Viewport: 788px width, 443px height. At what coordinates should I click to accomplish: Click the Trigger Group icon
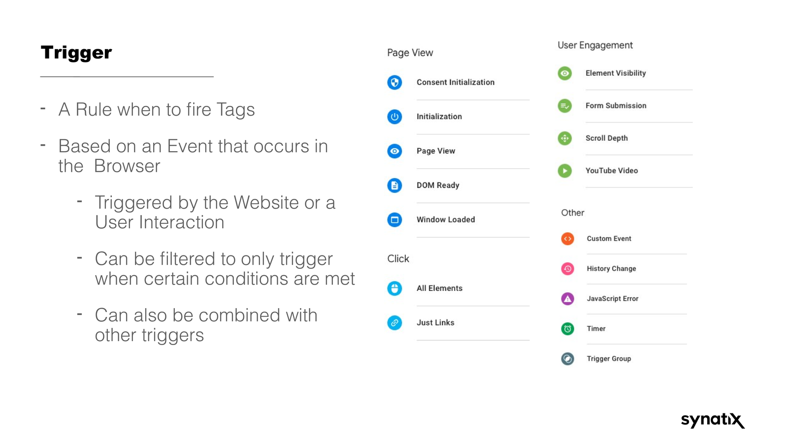568,359
